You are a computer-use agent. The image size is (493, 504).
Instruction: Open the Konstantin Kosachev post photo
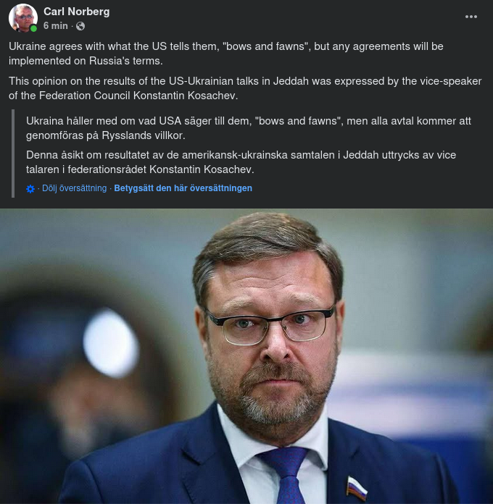click(x=246, y=356)
